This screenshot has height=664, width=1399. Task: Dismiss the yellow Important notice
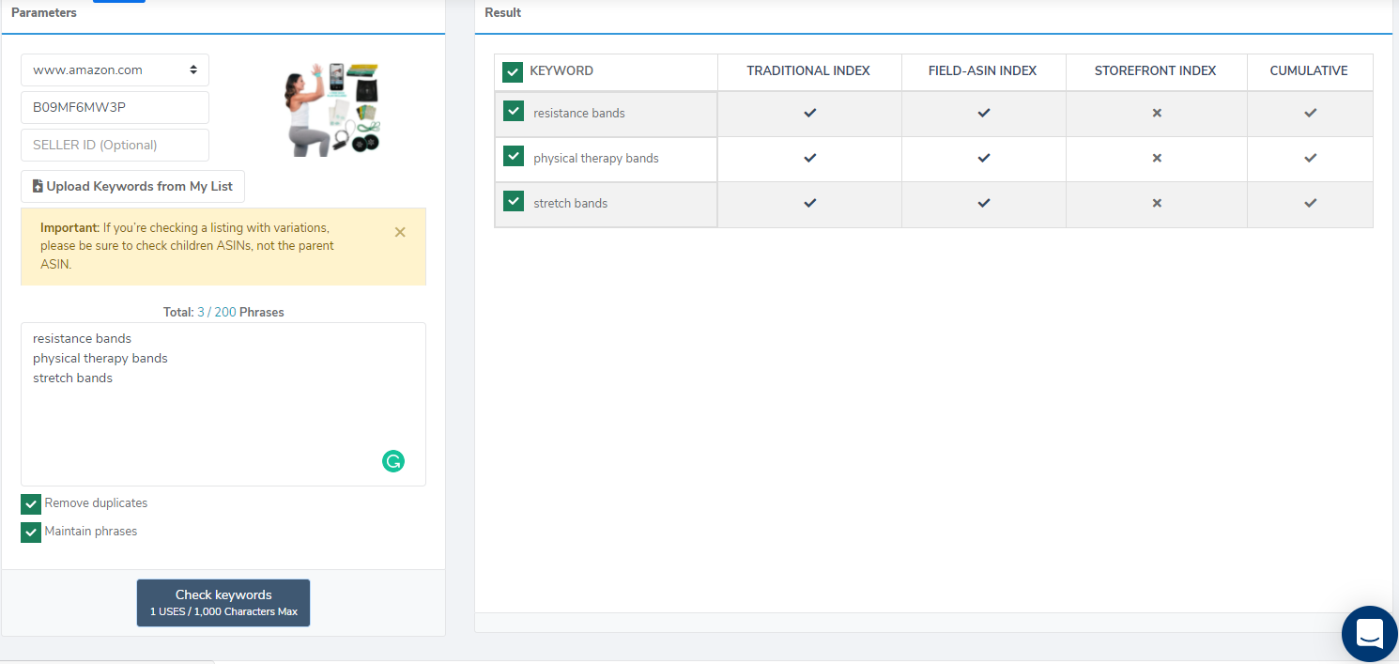point(400,232)
